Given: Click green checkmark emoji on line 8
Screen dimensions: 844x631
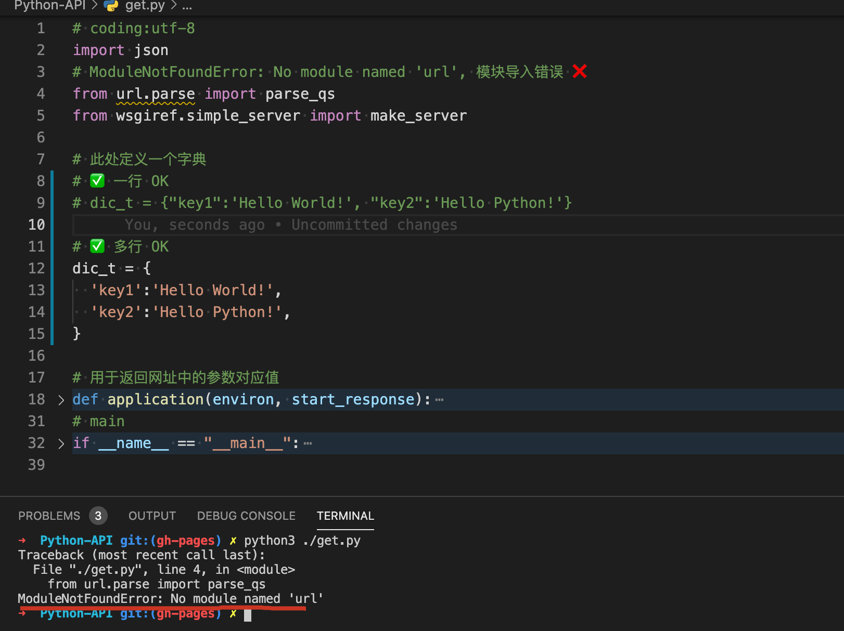Looking at the screenshot, I should coord(97,181).
